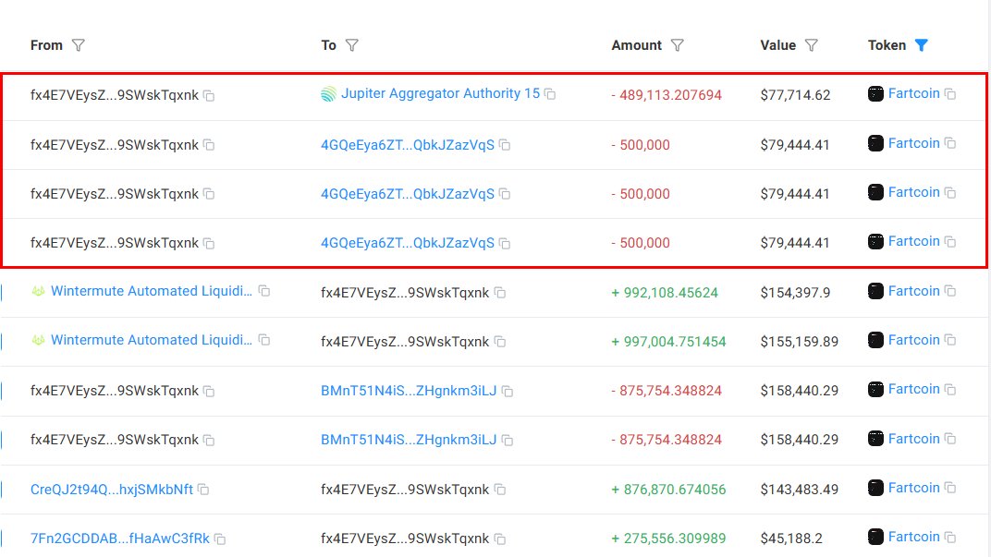The image size is (991, 557).
Task: Select the value $154,397.9
Action: point(795,293)
